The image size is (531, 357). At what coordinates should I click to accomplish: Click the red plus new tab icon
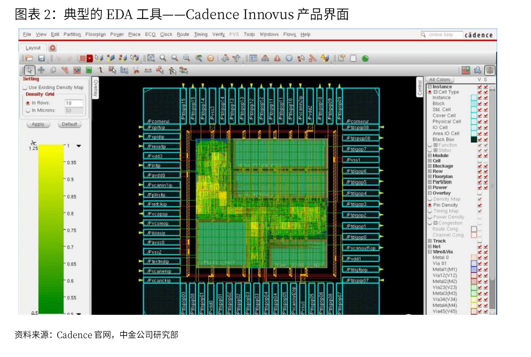pyautogui.click(x=53, y=48)
